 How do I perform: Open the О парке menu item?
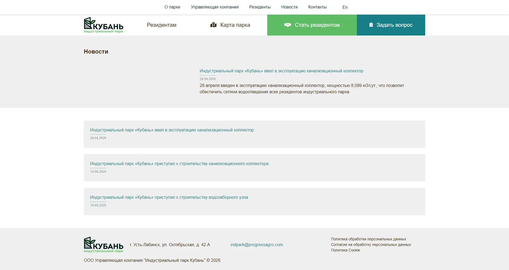tap(172, 7)
